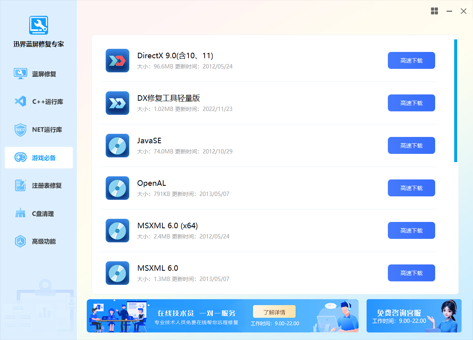Open the 免费咨询客服 banner
473x340 pixels.
(x=408, y=316)
